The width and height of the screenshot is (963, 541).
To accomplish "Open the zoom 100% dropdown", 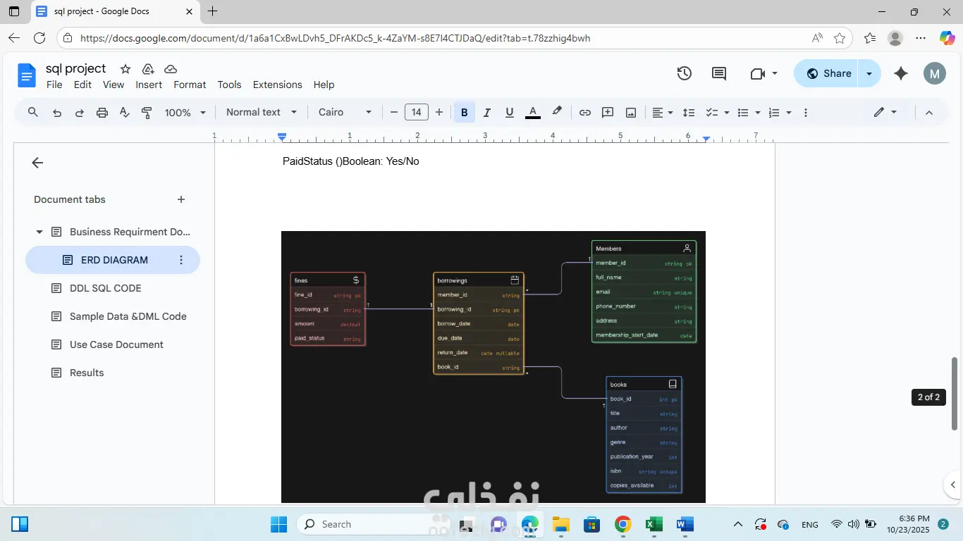I will point(185,113).
